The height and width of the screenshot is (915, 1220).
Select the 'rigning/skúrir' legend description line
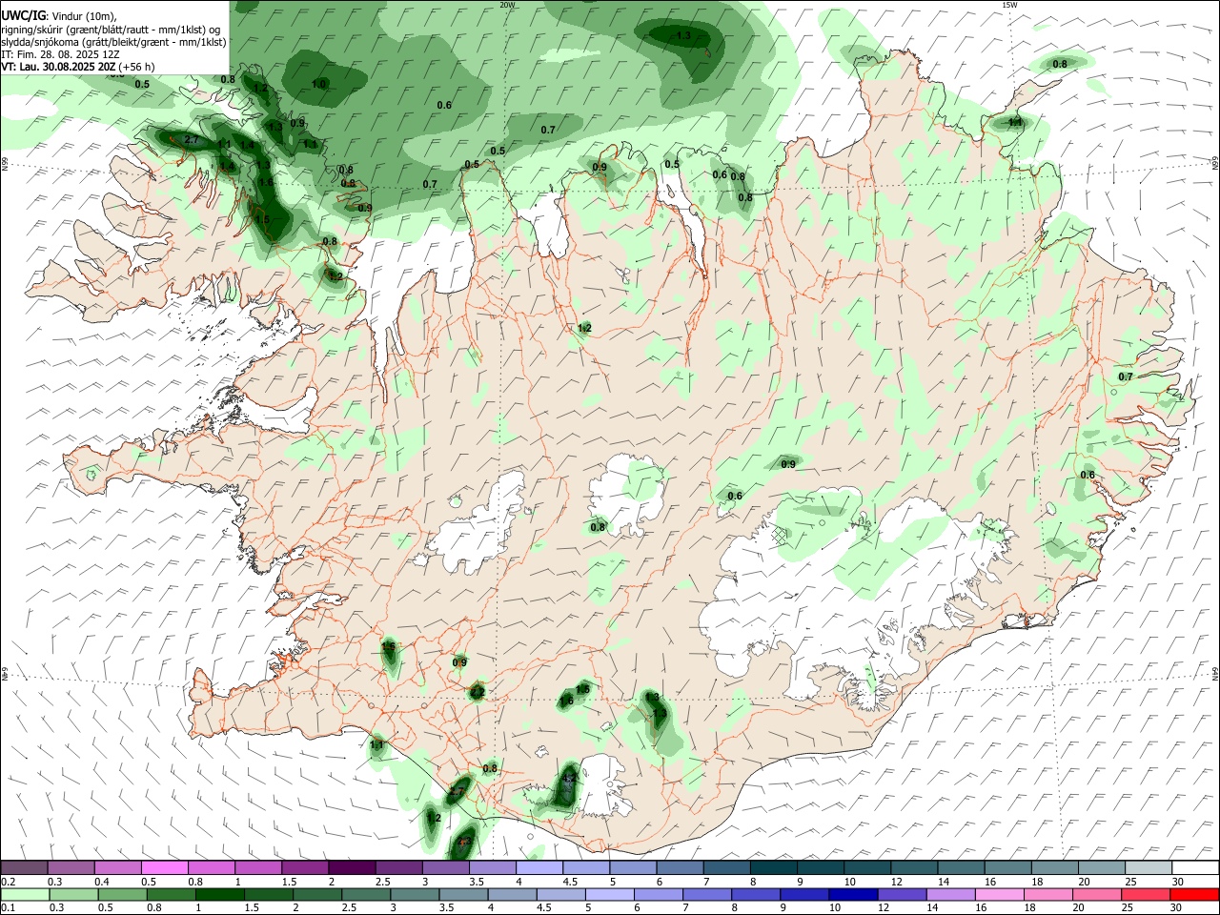112,29
